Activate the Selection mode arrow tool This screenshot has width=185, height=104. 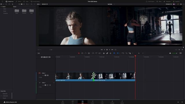pyautogui.click(x=79, y=53)
